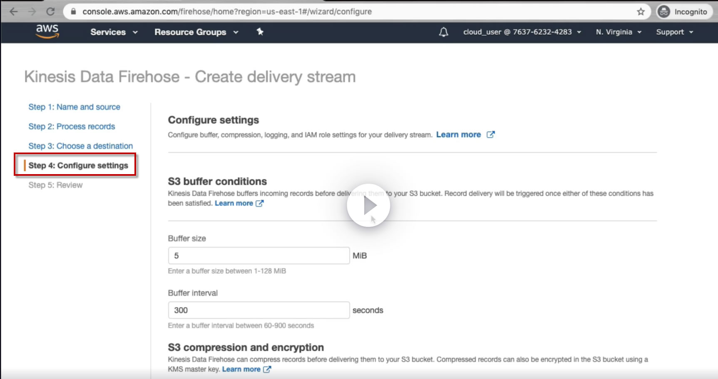Click the 'seconds' unit label
This screenshot has width=718, height=379.
368,310
